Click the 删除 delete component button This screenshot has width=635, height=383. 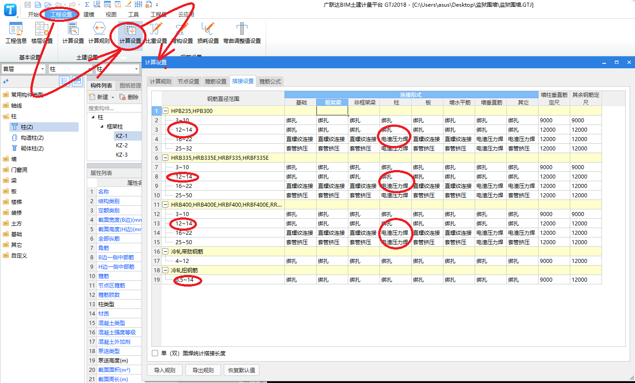129,97
